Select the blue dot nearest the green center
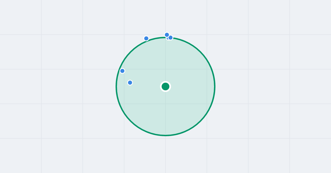The height and width of the screenshot is (173, 331). click(x=130, y=83)
